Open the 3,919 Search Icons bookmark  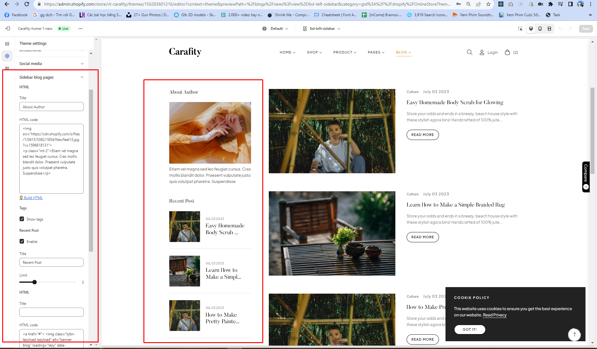pos(427,15)
